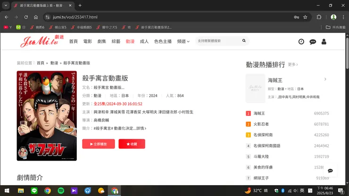Open the YouTube bookmark
Screen dimensions: 349x196
[x=8, y=27]
